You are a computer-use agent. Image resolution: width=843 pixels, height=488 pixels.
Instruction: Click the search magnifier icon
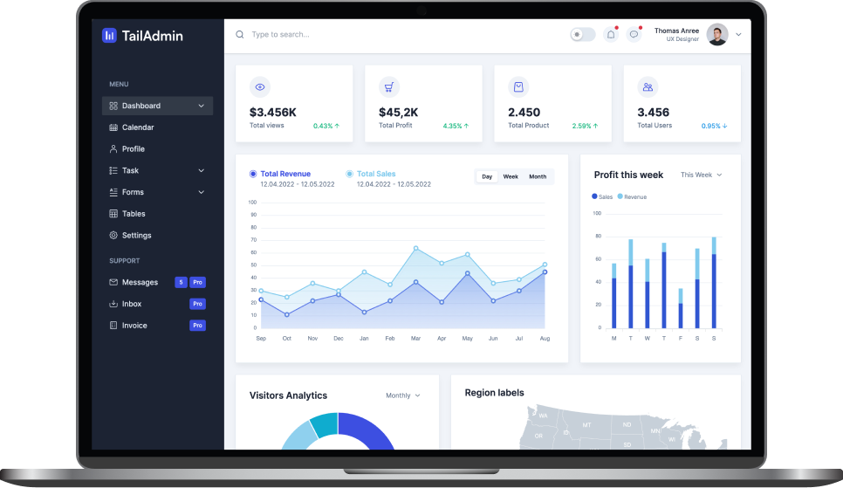point(240,34)
